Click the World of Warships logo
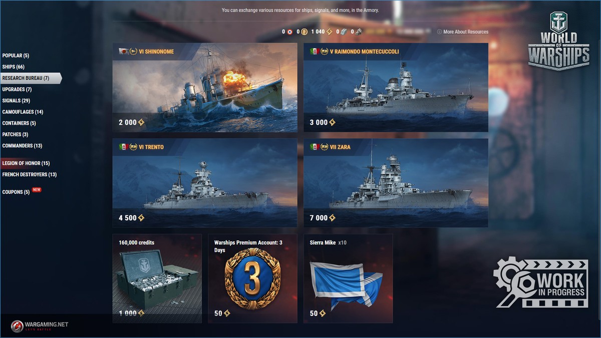The image size is (601, 338). (x=558, y=42)
